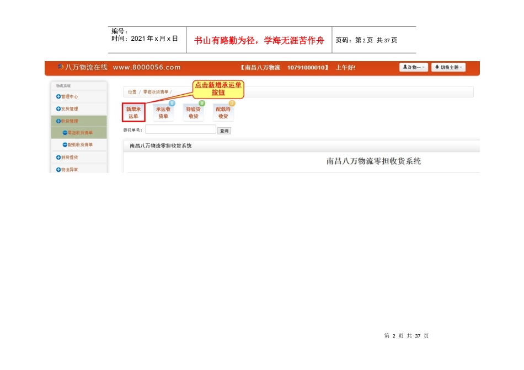Open the 配载待收货 tile

[x=223, y=112]
